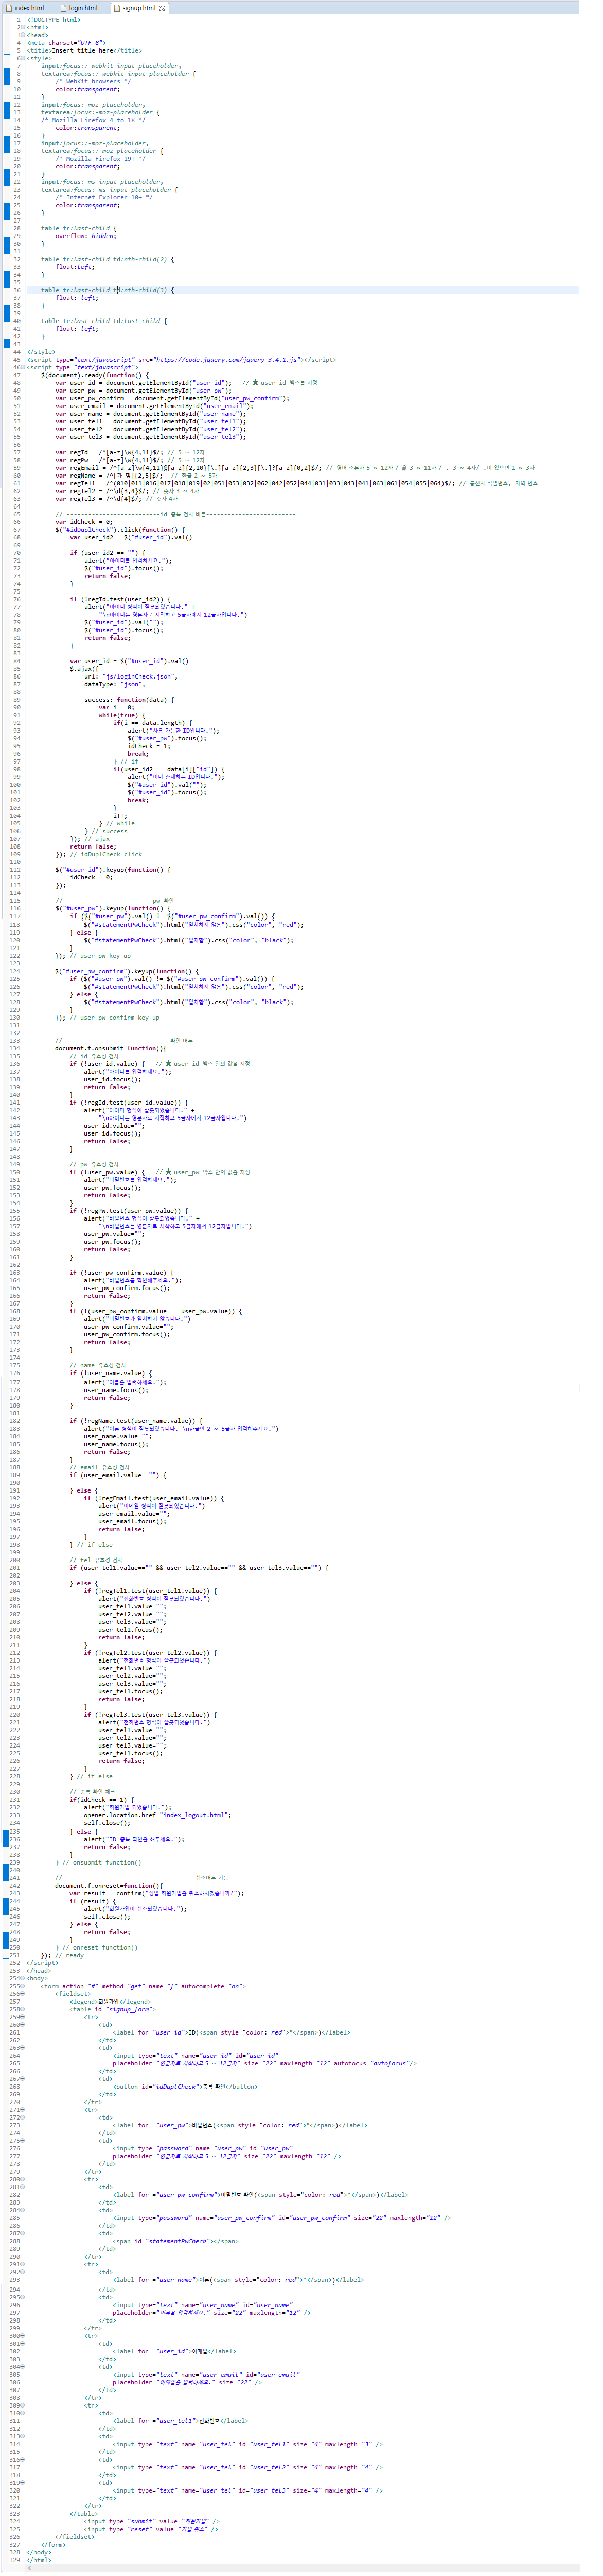Select the signup.html editor tab
603x2576 pixels.
tap(138, 8)
